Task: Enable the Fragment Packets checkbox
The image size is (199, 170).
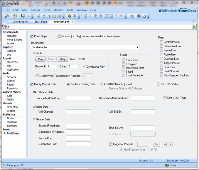Action: (111, 144)
